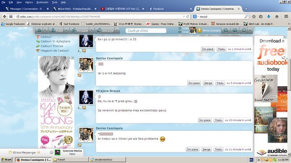291x163 pixels.
Task: Go to browser home page icon
Action: [x=277, y=17]
